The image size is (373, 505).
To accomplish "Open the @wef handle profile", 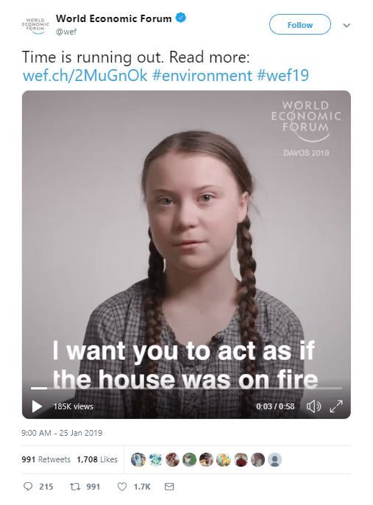I will 66,32.
